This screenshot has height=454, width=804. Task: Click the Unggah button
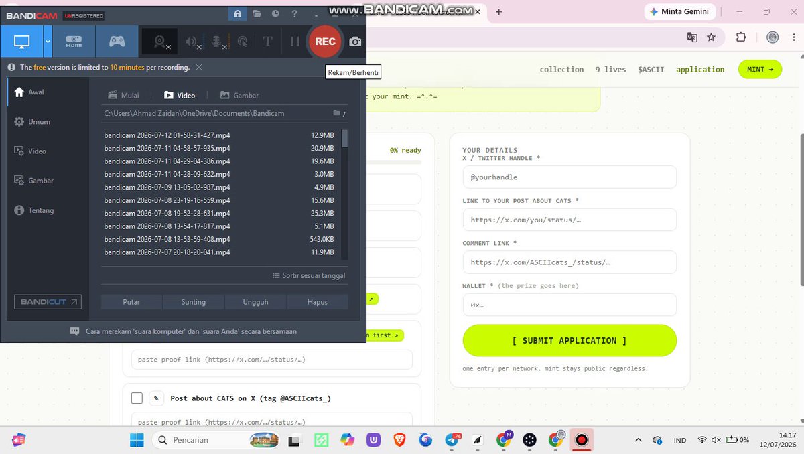coord(255,302)
